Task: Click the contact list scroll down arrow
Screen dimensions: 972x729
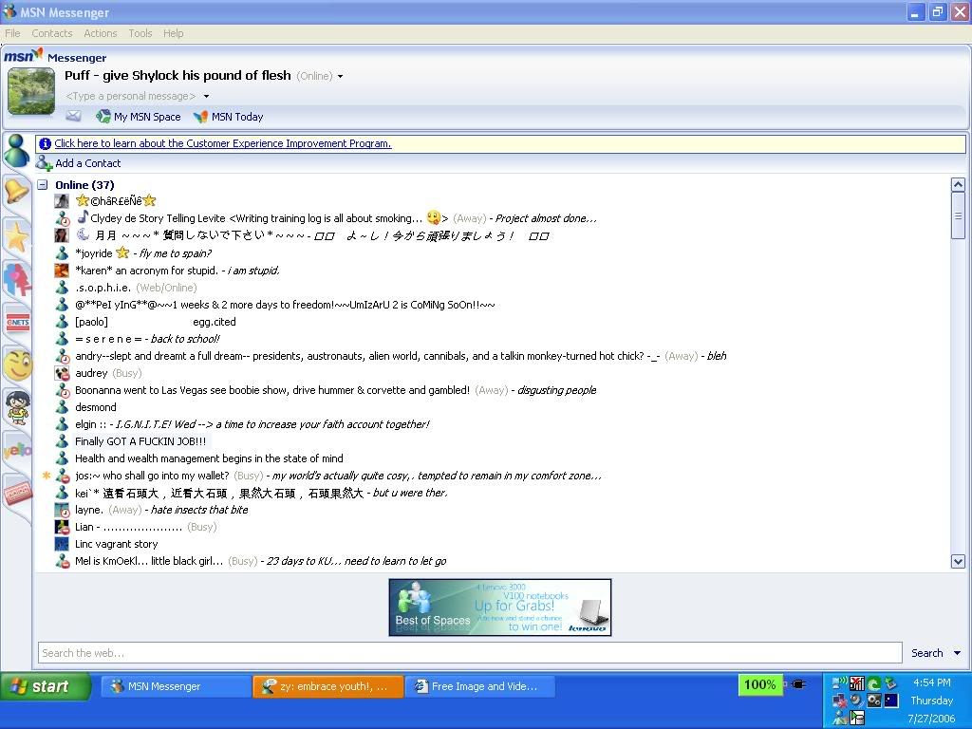Action: 958,562
